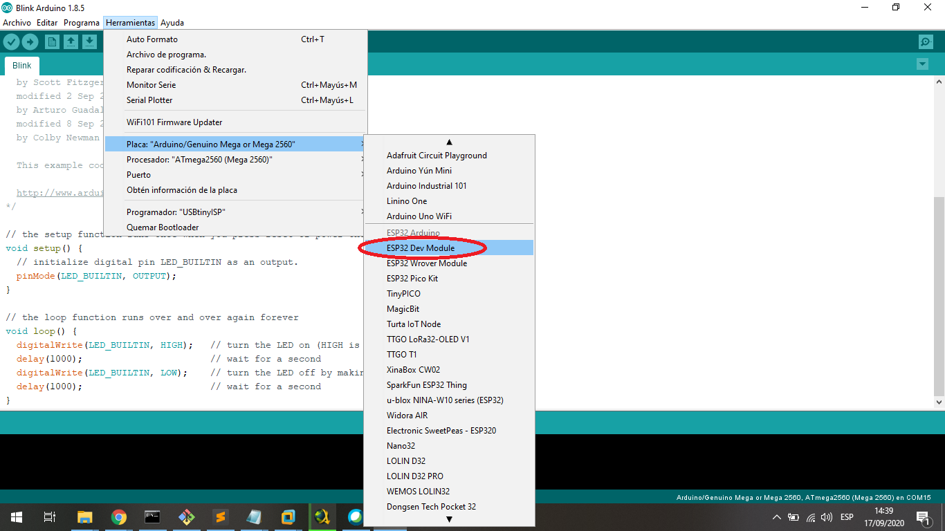Click the Open sketch up-arrow icon

pos(71,42)
